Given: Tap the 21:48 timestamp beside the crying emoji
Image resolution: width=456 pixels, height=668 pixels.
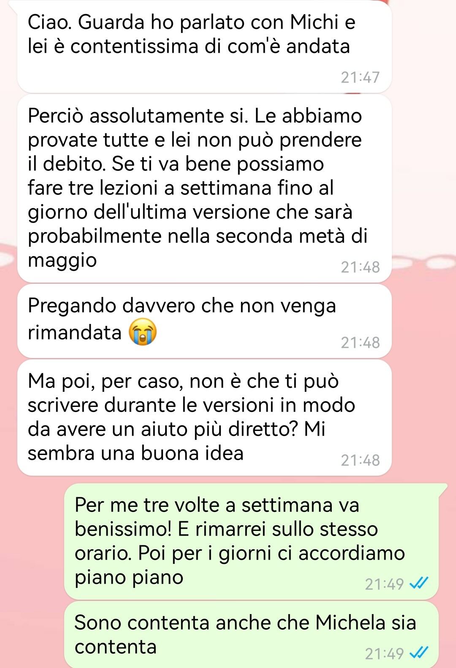Looking at the screenshot, I should (x=361, y=342).
